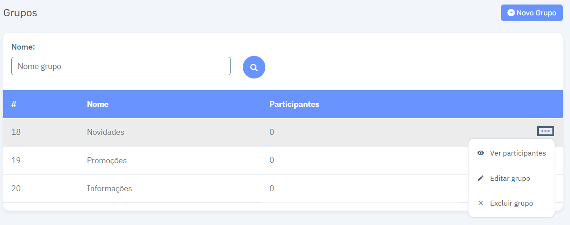Create a group with Novo Grupo button

click(x=532, y=13)
